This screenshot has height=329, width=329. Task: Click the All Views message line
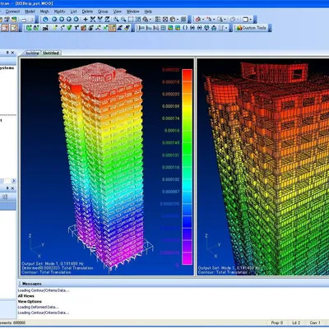click(26, 296)
